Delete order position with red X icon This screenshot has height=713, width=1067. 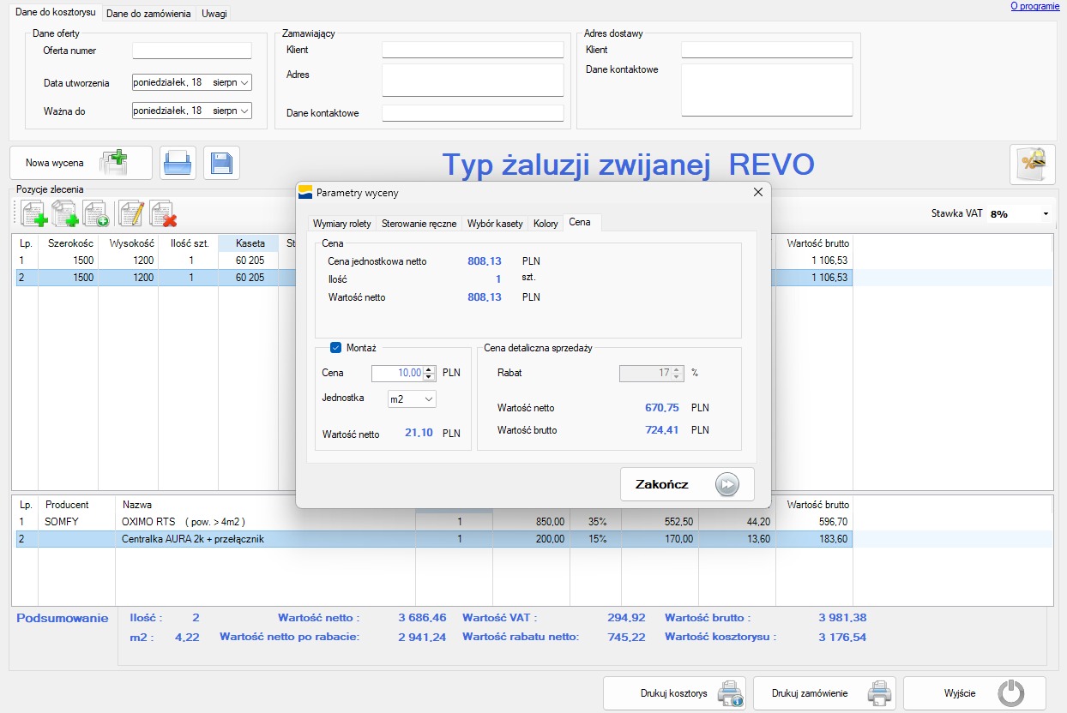click(161, 213)
